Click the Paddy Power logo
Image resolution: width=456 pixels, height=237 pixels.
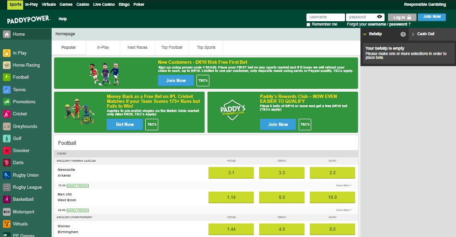pos(28,19)
